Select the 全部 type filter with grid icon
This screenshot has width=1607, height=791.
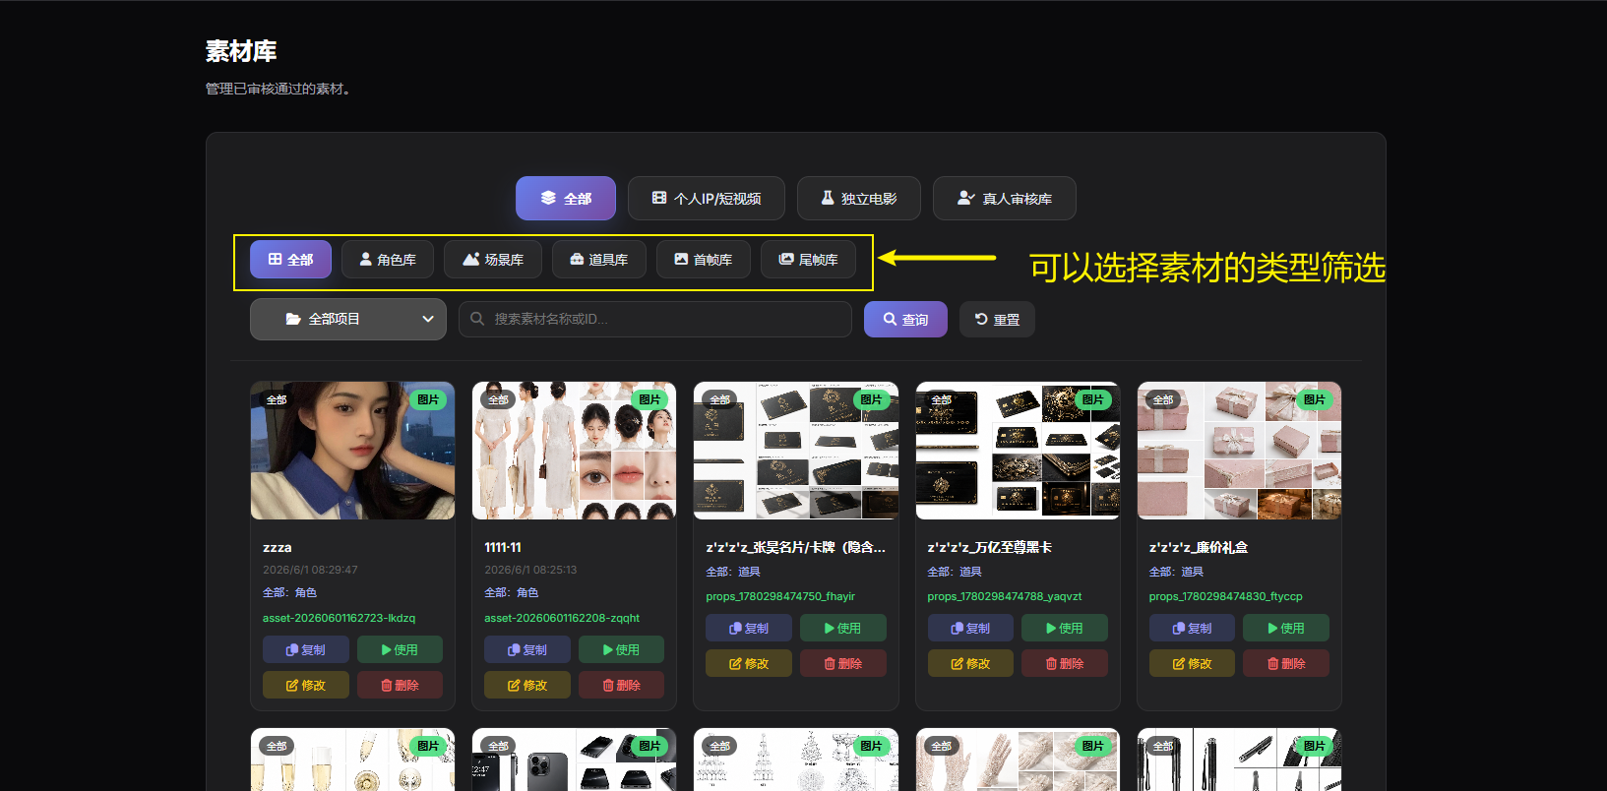pos(290,260)
